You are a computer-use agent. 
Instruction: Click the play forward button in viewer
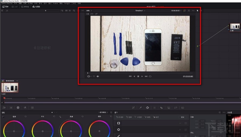point(142,76)
